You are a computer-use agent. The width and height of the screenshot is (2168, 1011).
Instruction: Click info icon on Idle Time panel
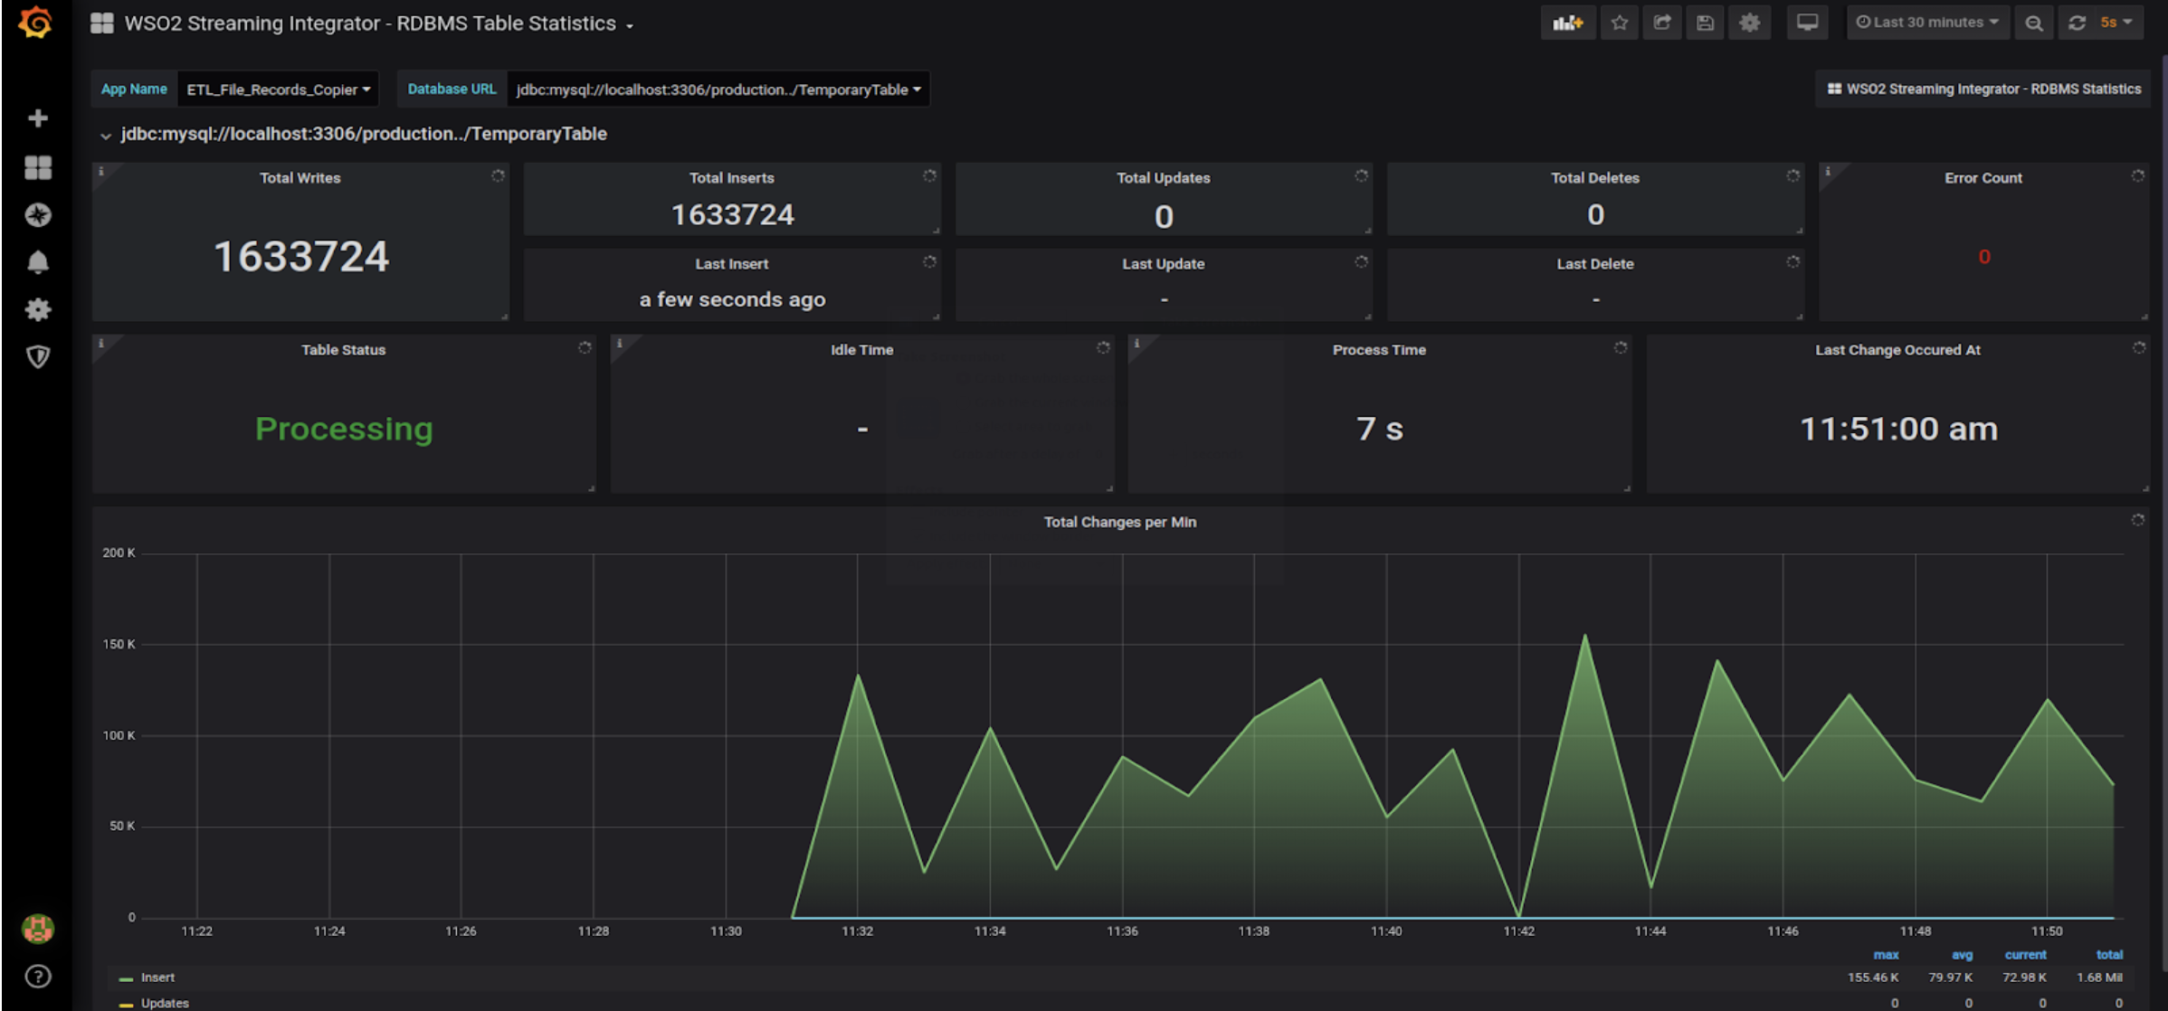(x=620, y=343)
